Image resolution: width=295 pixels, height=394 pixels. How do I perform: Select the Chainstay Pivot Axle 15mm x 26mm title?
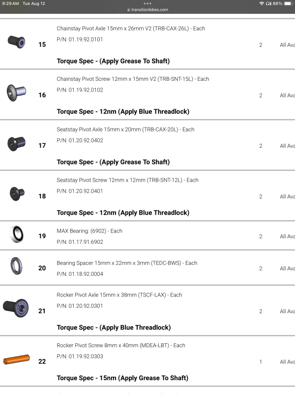point(131,29)
